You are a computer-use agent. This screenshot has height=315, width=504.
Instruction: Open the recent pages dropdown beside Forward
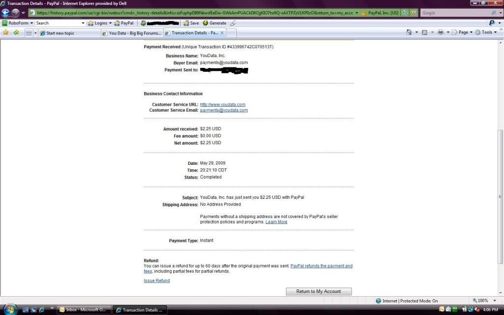point(23,13)
